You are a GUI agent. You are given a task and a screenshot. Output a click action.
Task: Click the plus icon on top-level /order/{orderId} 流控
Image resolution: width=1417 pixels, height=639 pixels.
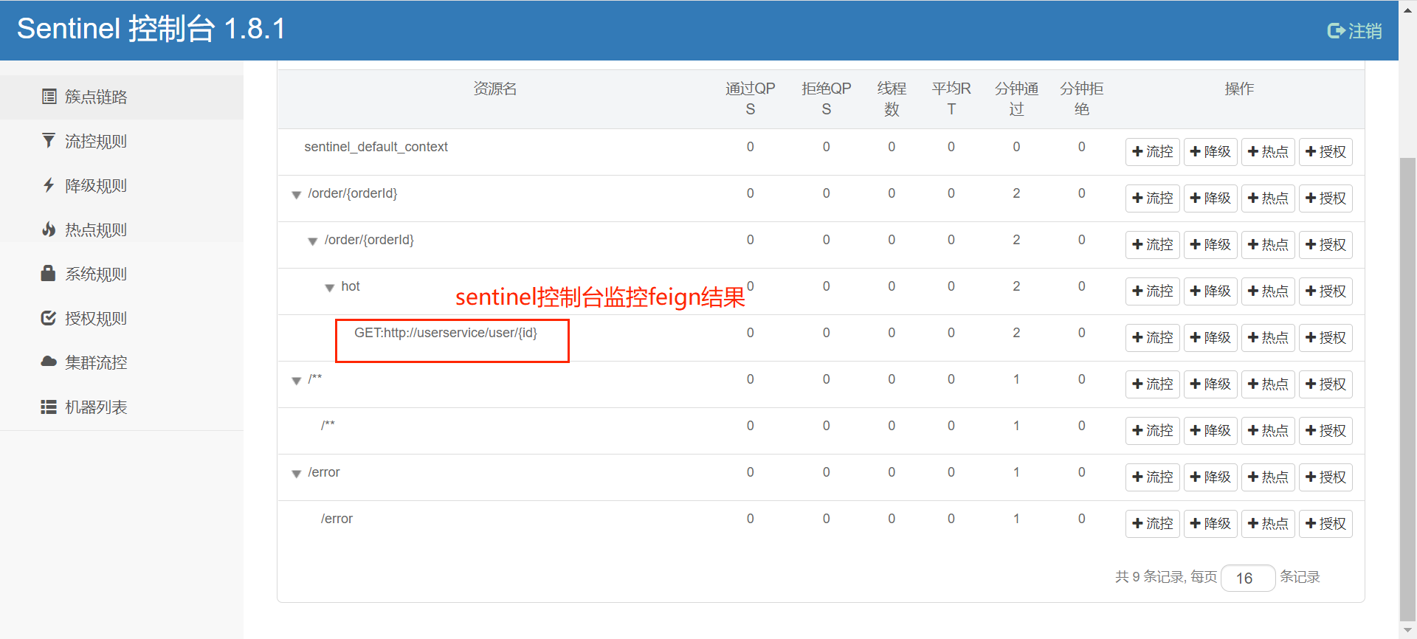[x=1137, y=198]
